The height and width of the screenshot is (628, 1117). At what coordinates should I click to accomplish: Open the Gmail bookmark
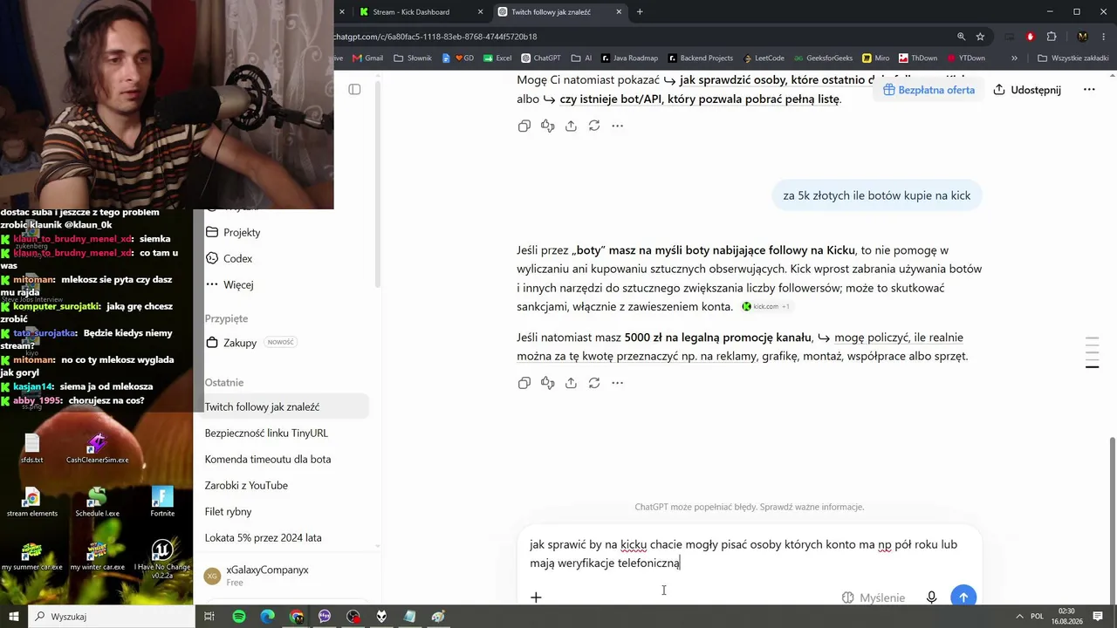click(x=367, y=58)
